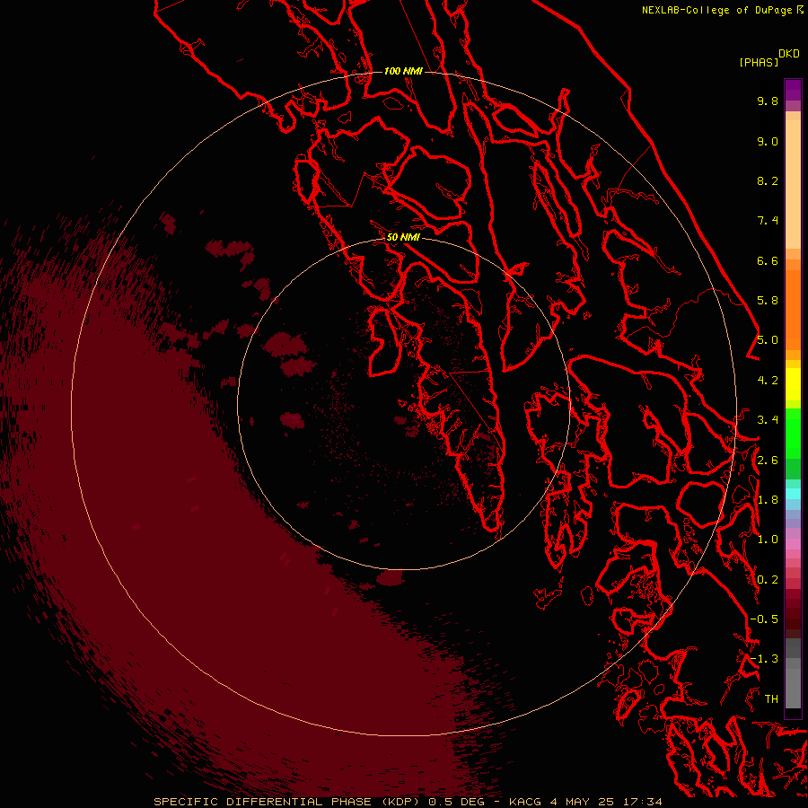Click the dark orange segment of color bar
This screenshot has width=808, height=808.
(793, 311)
